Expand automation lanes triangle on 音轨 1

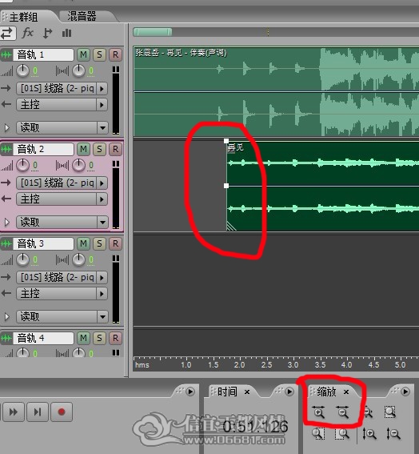click(7, 127)
